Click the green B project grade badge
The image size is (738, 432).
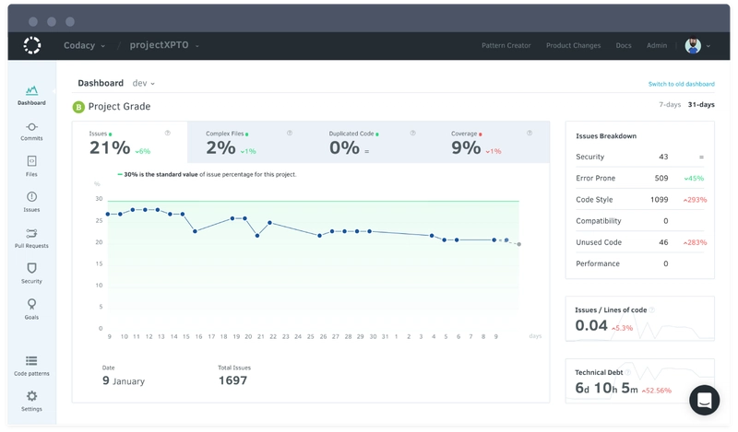click(78, 107)
